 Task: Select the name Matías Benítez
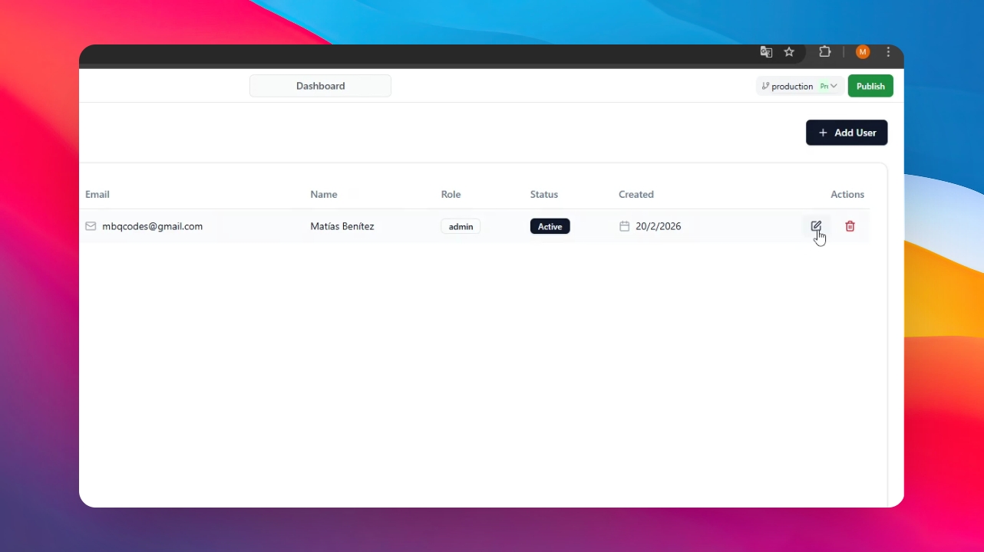click(342, 226)
